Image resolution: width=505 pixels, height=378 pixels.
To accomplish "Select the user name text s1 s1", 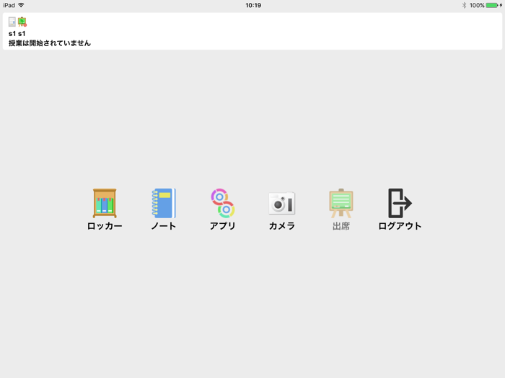I will point(17,33).
